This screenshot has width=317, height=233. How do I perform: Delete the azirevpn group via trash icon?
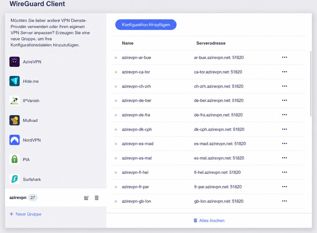tap(97, 198)
